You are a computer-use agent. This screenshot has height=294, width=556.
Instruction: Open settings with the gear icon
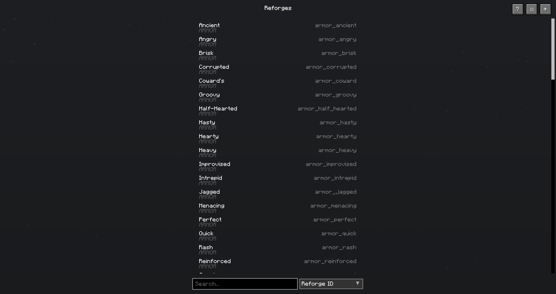pos(531,9)
